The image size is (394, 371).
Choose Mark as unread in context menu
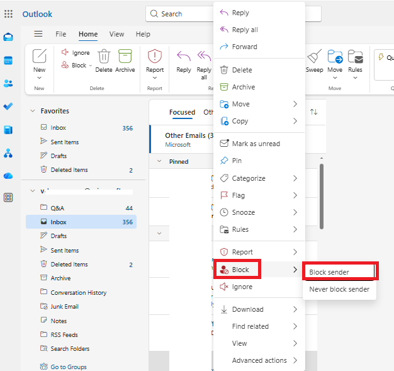[x=259, y=144]
